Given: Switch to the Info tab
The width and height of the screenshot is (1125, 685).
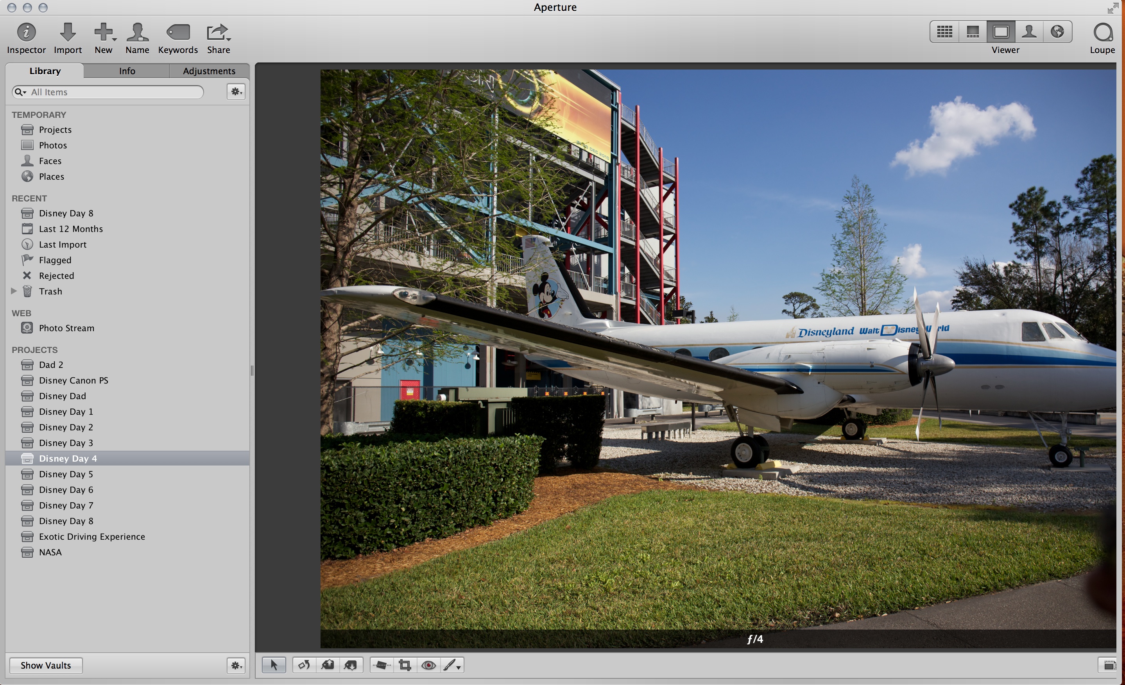Looking at the screenshot, I should (127, 71).
